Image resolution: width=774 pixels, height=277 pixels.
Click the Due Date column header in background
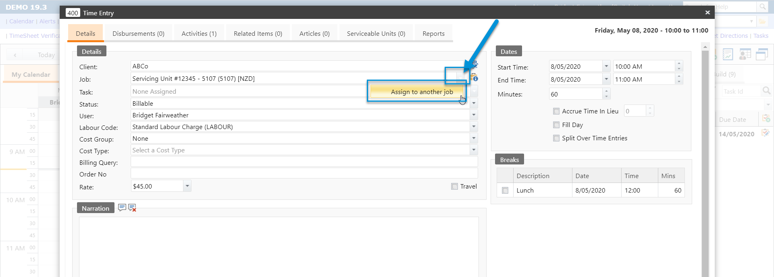coord(737,119)
